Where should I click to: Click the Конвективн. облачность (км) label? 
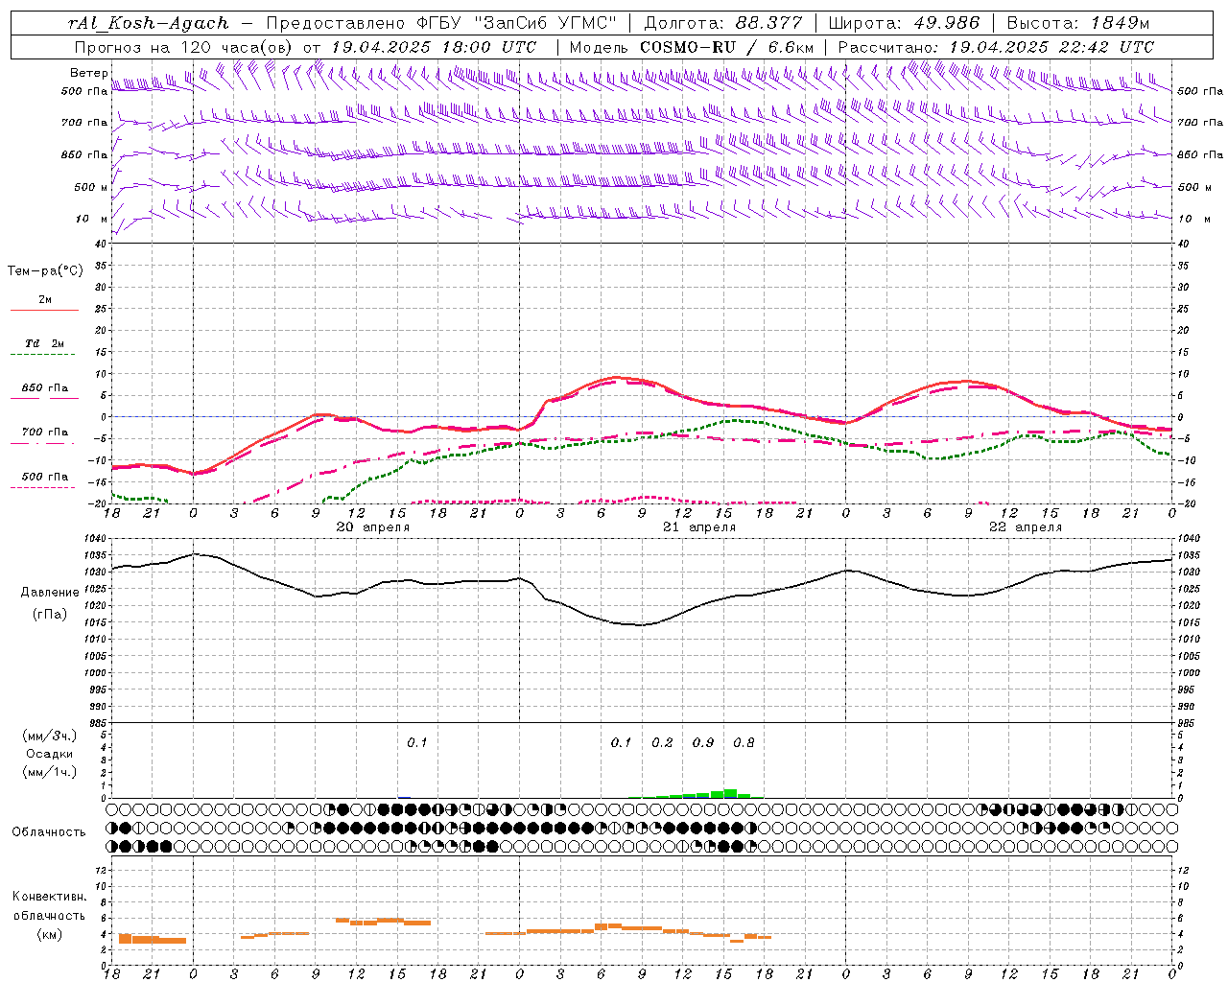(49, 915)
